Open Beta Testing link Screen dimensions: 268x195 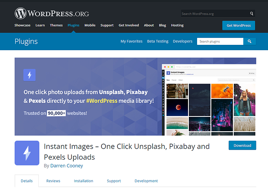[158, 41]
